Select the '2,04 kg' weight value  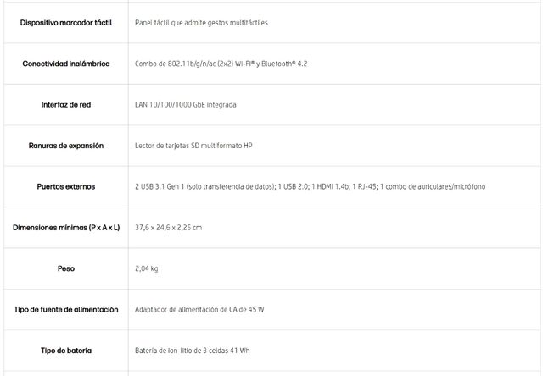147,268
